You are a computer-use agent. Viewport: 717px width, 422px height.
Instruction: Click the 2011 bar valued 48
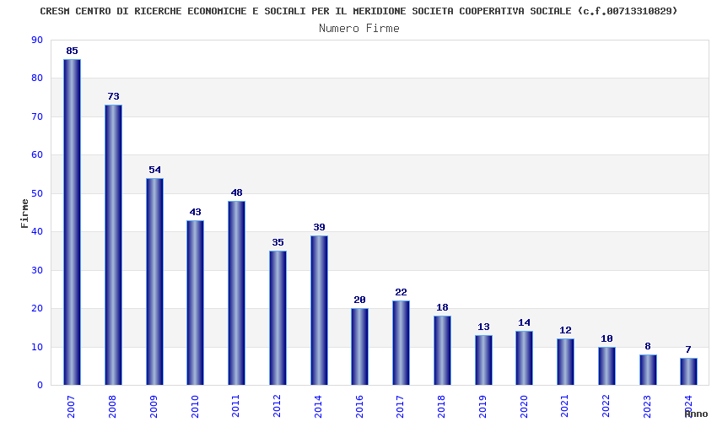coord(236,293)
